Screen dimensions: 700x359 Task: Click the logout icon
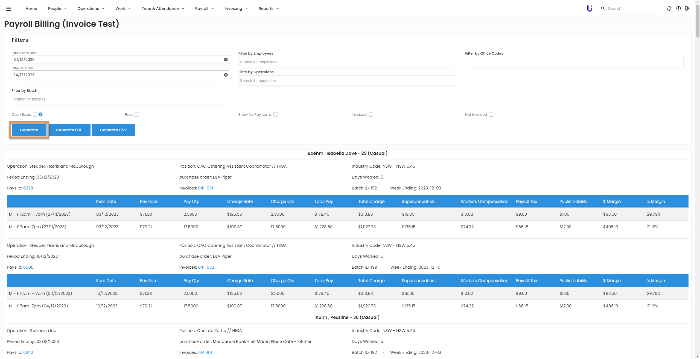click(x=687, y=8)
